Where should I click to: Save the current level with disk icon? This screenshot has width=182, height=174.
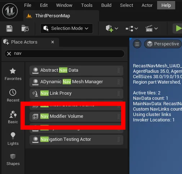[x=9, y=28]
